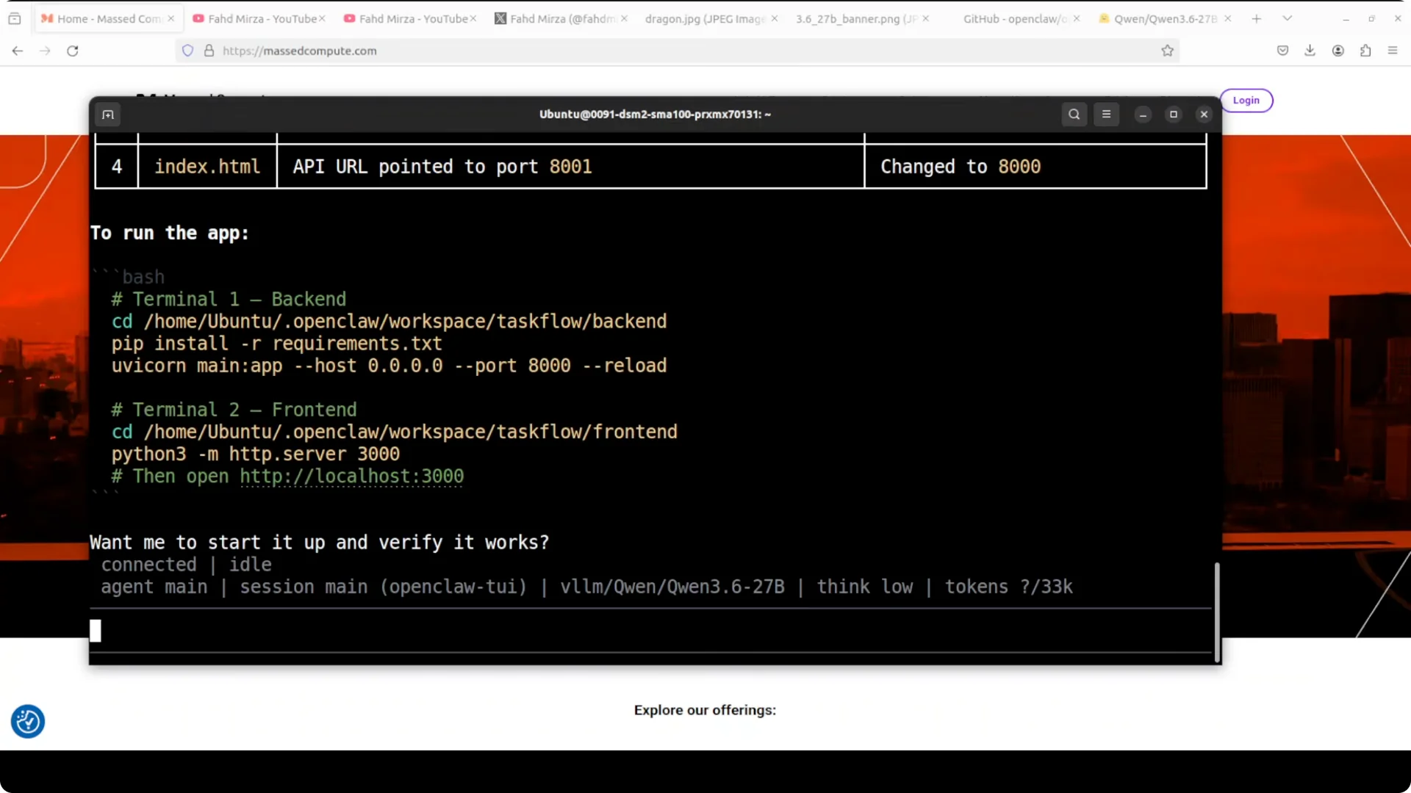Click the terminal title Ubuntu@0091-dsm2 bar
Viewport: 1411px width, 793px height.
point(655,115)
